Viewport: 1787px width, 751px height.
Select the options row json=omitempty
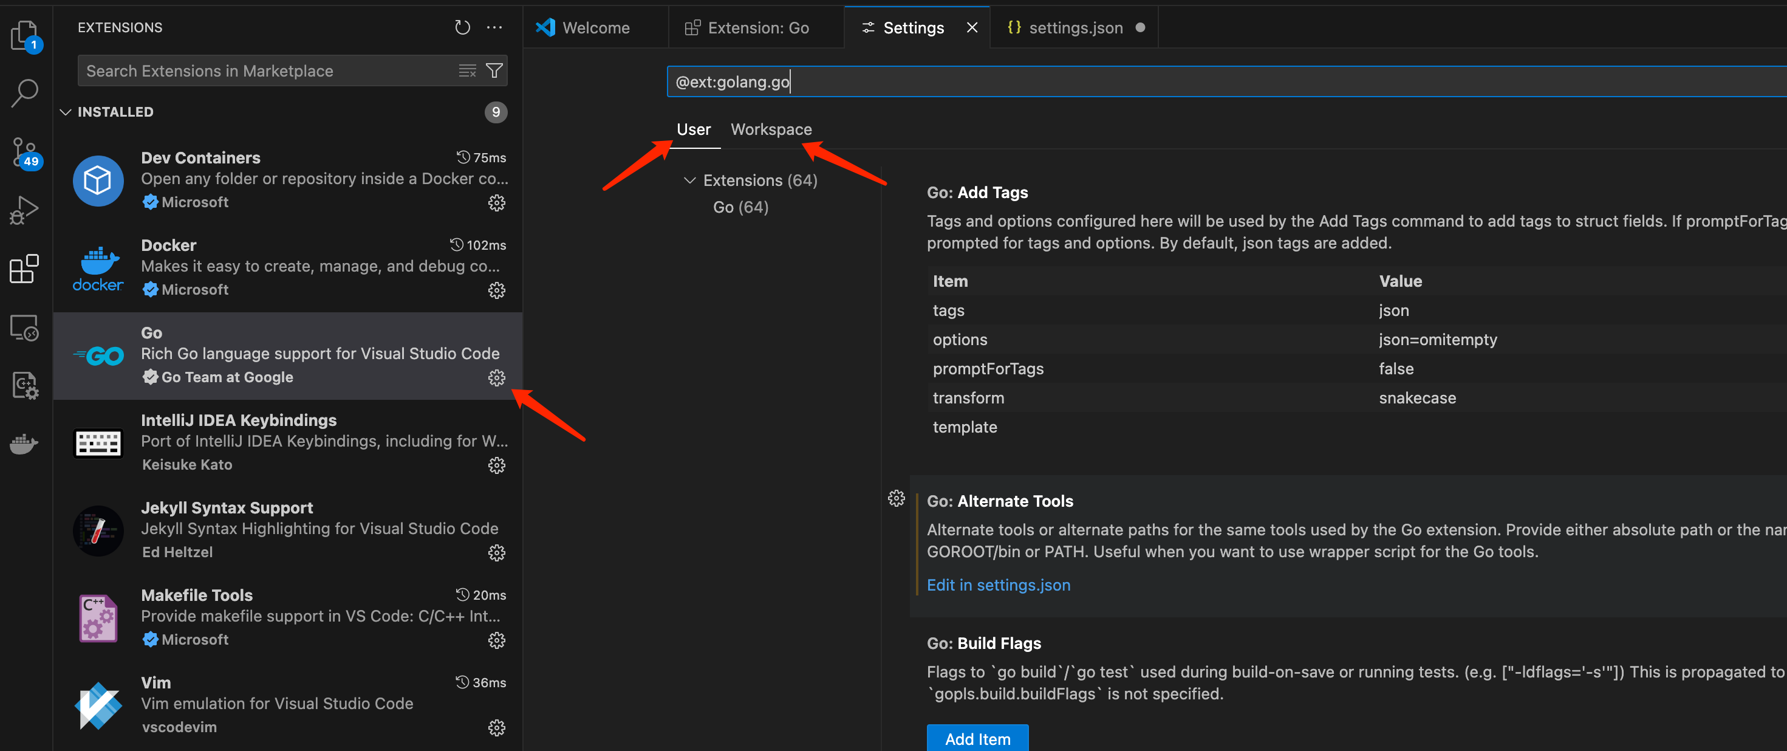(1356, 340)
